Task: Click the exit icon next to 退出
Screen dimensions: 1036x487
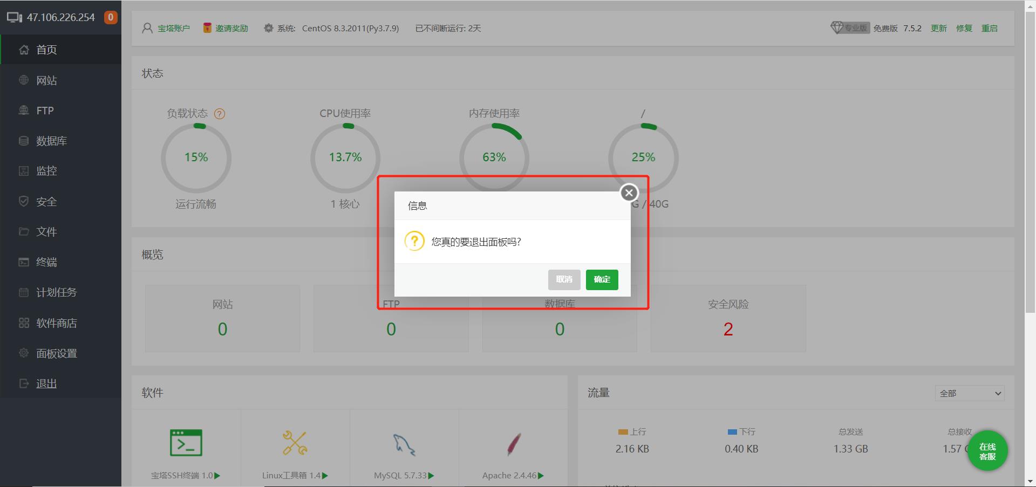Action: pos(24,383)
